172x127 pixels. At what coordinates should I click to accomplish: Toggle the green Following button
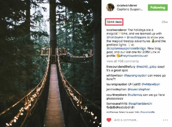[x=158, y=7]
